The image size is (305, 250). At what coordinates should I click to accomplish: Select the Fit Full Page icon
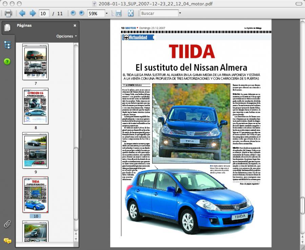pos(131,13)
